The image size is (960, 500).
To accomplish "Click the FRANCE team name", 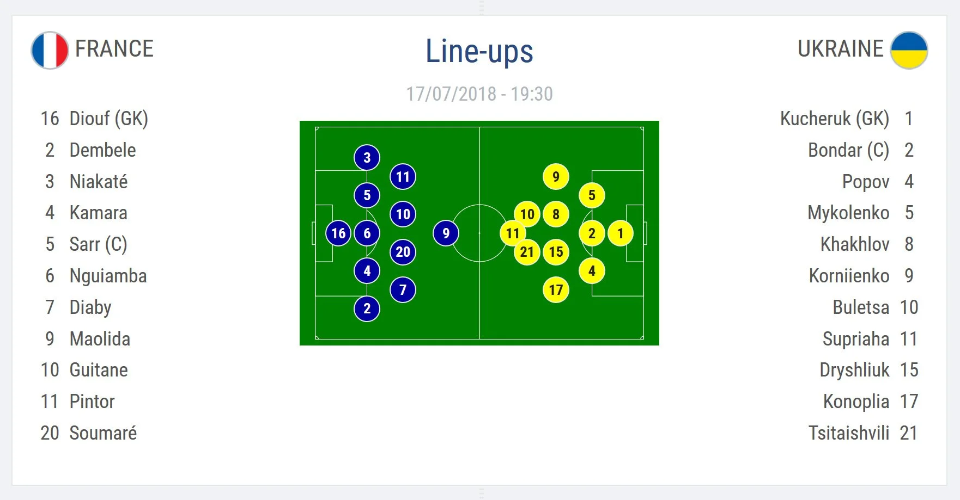I will click(114, 49).
